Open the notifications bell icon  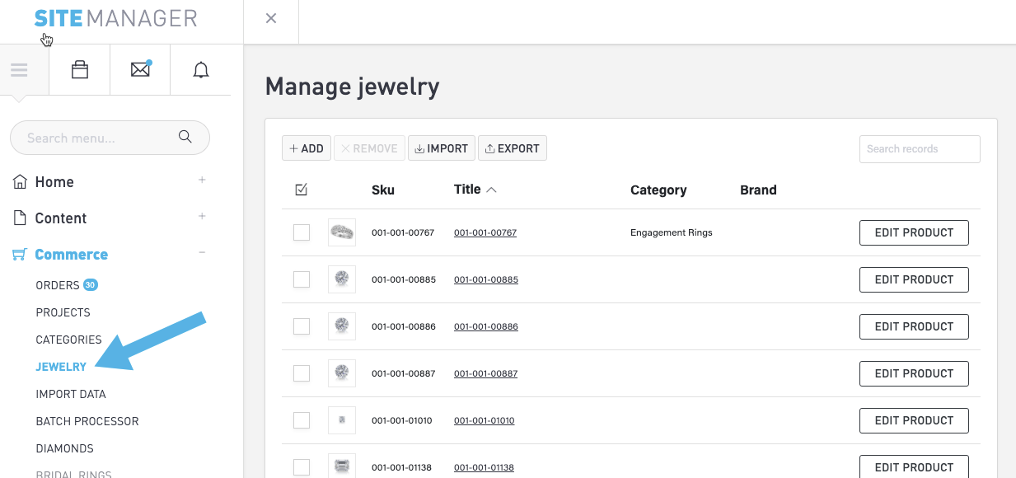[201, 71]
